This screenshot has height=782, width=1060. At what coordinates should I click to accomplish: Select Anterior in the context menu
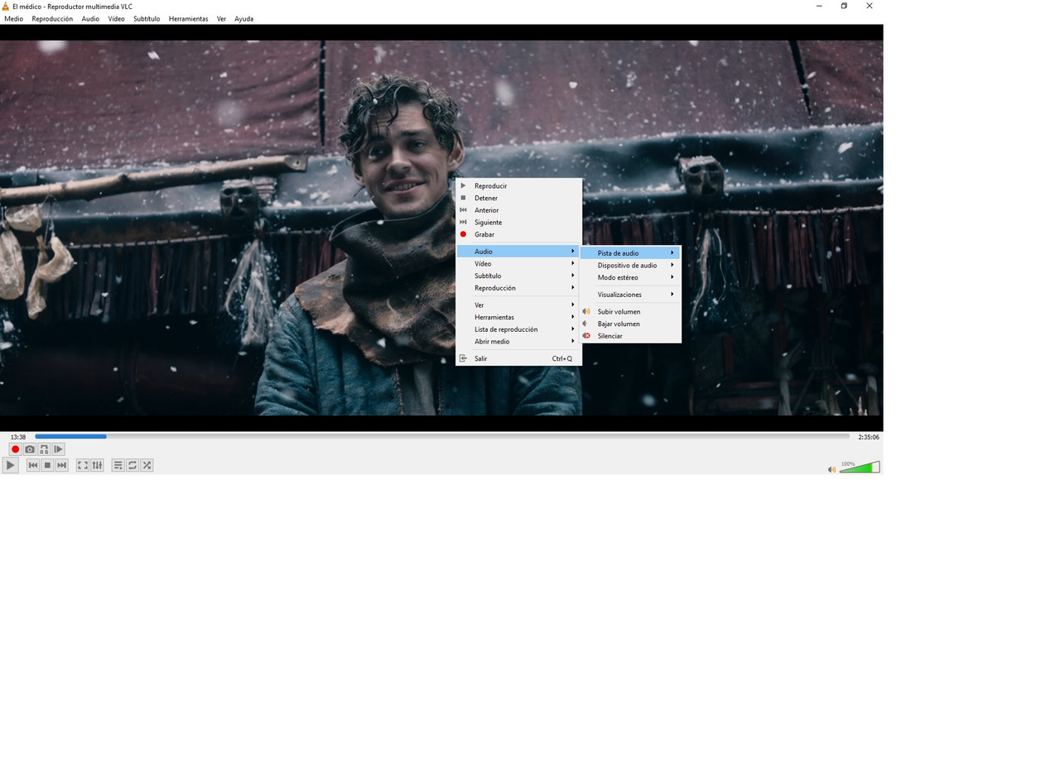[519, 210]
